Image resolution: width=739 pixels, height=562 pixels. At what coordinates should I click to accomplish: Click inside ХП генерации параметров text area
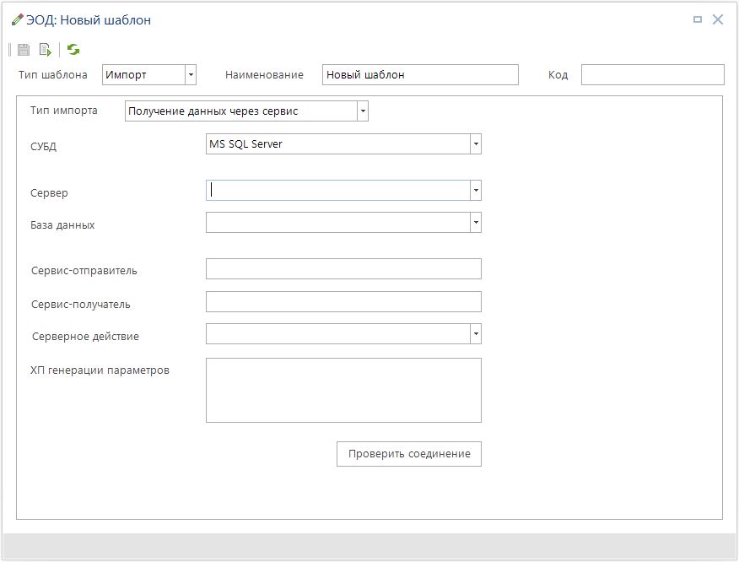coord(343,390)
